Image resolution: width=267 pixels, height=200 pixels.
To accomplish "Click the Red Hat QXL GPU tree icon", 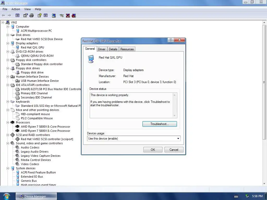I will pyautogui.click(x=17, y=47).
